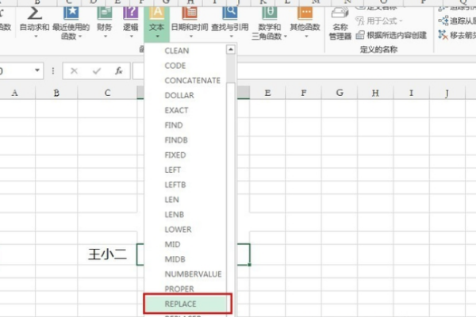
Task: Click the cancel X in formula bar
Action: coord(75,71)
